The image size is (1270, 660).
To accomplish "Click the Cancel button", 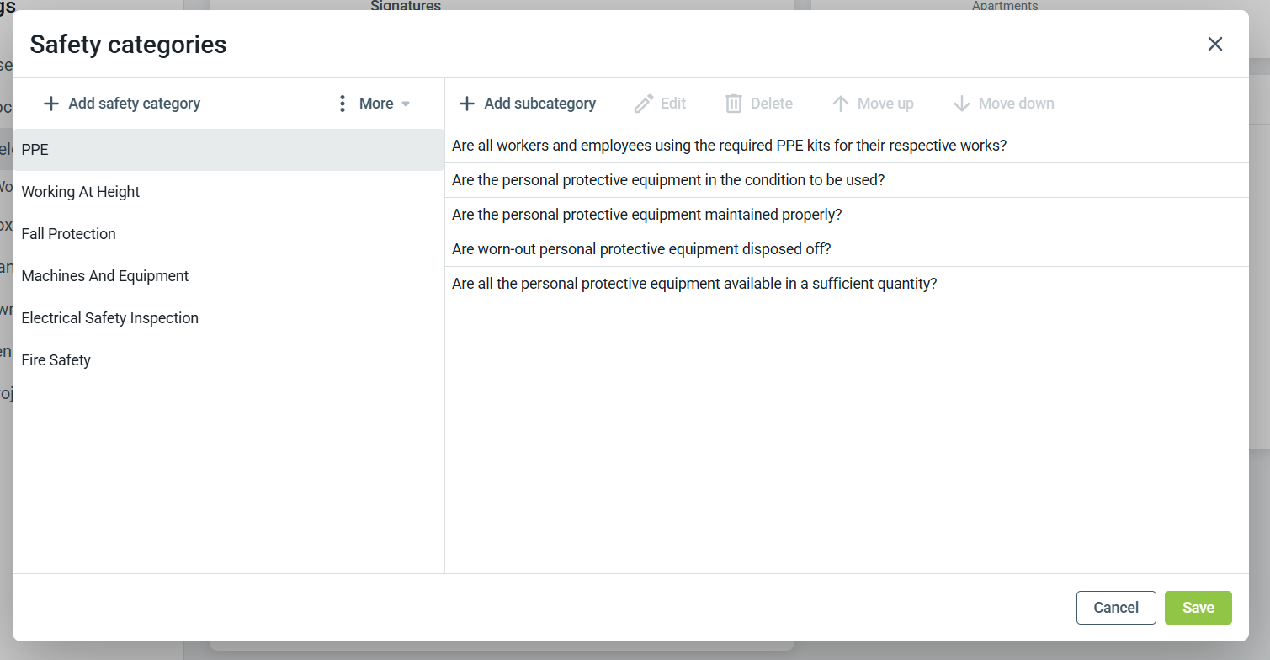I will click(1116, 608).
